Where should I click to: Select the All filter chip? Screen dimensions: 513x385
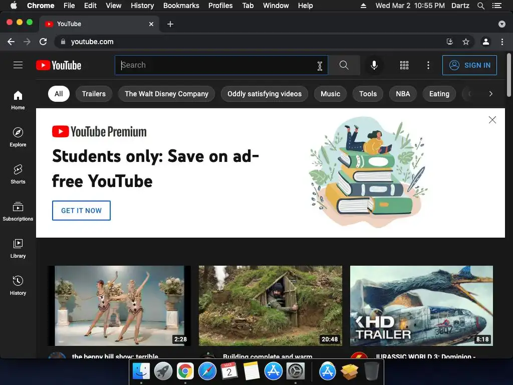coord(59,94)
